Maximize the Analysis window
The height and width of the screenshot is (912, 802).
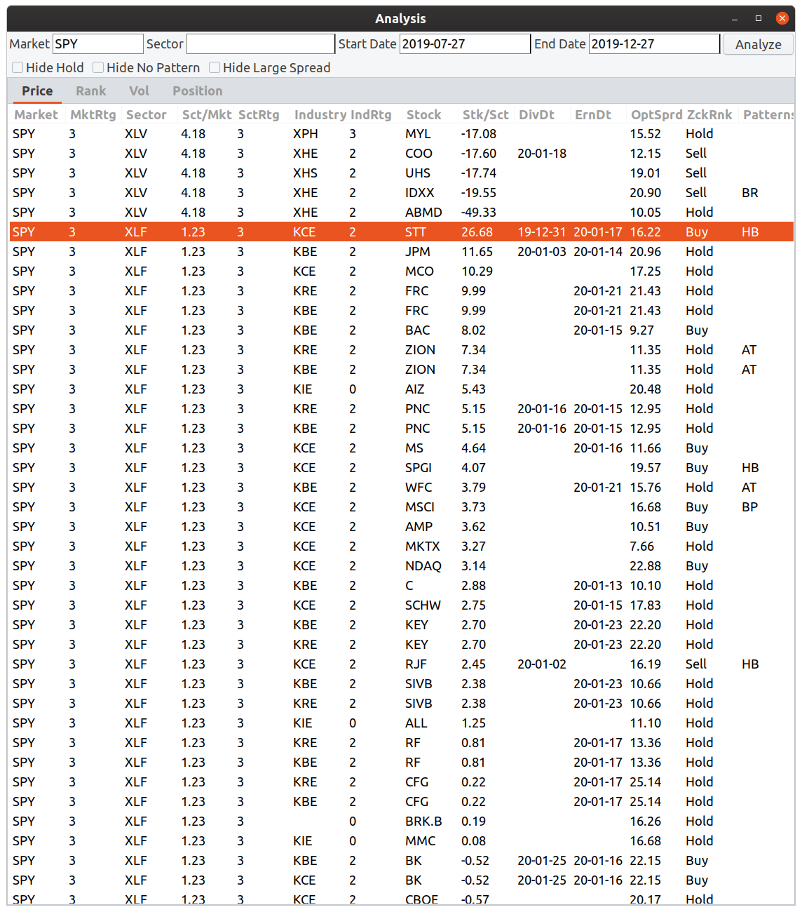[x=759, y=18]
